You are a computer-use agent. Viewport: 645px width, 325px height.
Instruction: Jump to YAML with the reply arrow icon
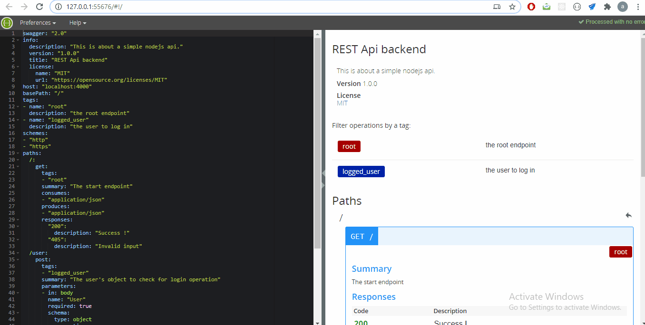(x=628, y=215)
